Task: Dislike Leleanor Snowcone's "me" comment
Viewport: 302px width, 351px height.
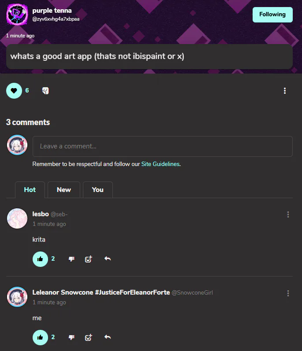Action: [x=71, y=337]
